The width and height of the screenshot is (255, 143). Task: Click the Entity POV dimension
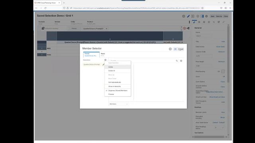coord(76,23)
